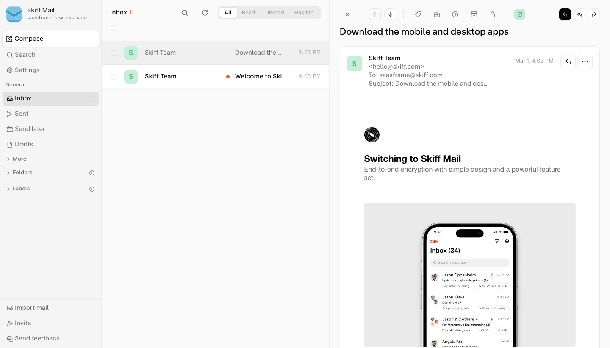Viewport: 610px width, 348px height.
Task: Check the box for Welcome to Skiff row
Action: coord(114,77)
